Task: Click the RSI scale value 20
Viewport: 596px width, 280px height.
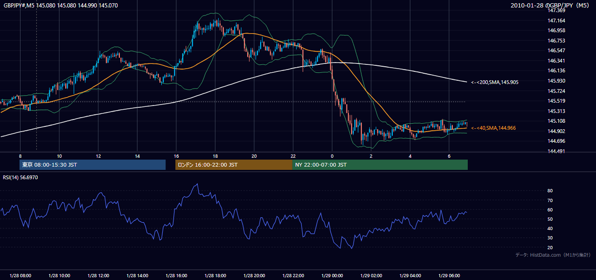Action: click(x=550, y=247)
